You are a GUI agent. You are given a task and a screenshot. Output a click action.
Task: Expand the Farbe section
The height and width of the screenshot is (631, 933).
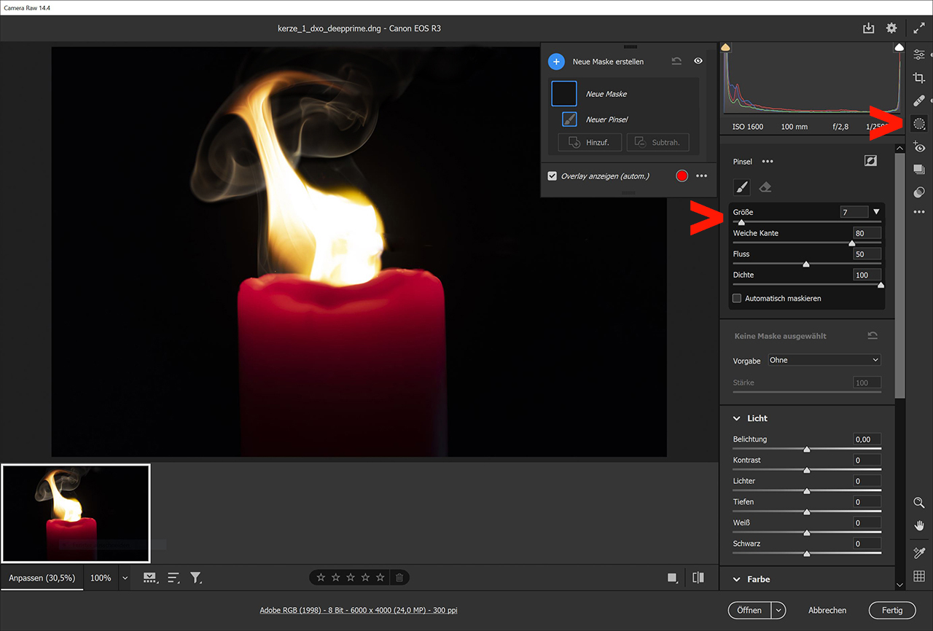(736, 579)
